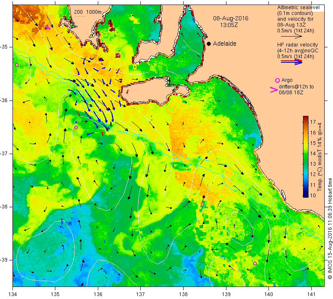Click longitude axis label 136
Viewport: 333px width, 299px height.
click(98, 294)
